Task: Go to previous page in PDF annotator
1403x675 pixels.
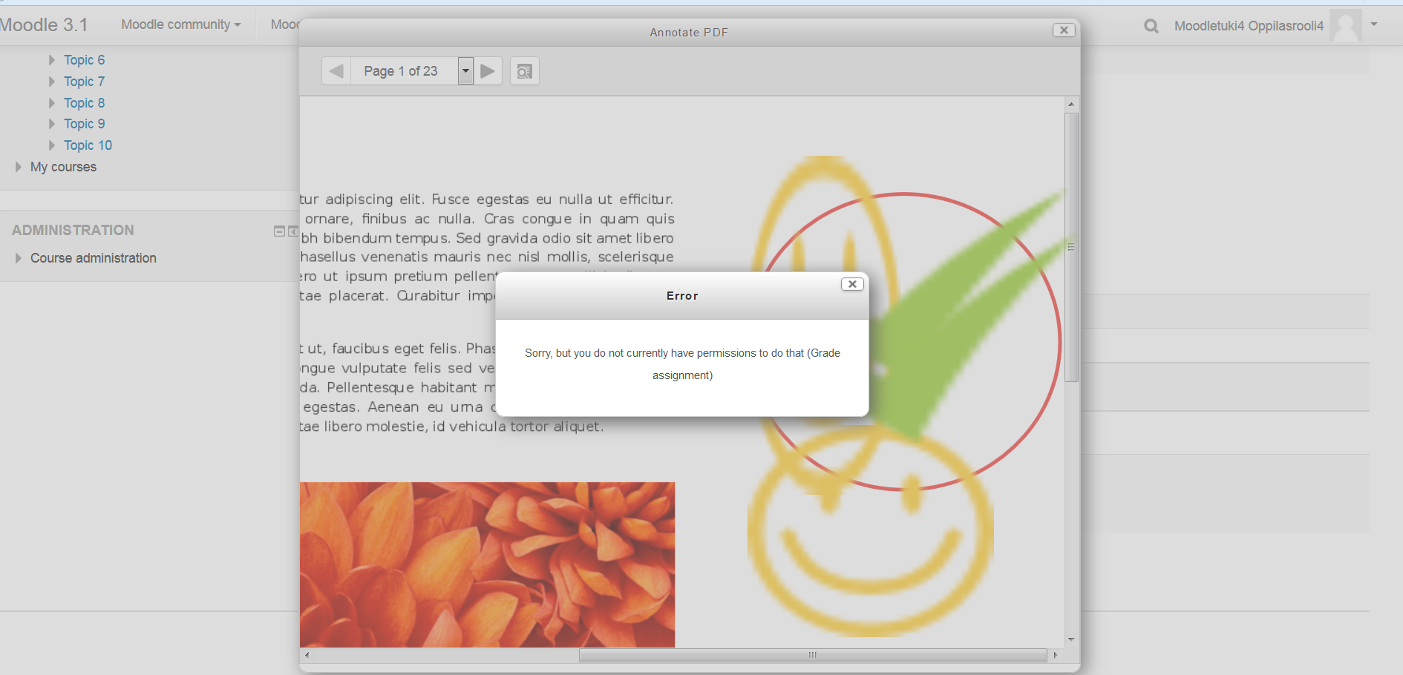Action: tap(336, 71)
